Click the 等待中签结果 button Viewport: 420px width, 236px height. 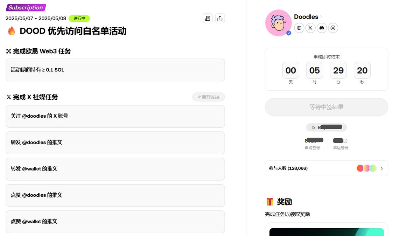click(327, 107)
